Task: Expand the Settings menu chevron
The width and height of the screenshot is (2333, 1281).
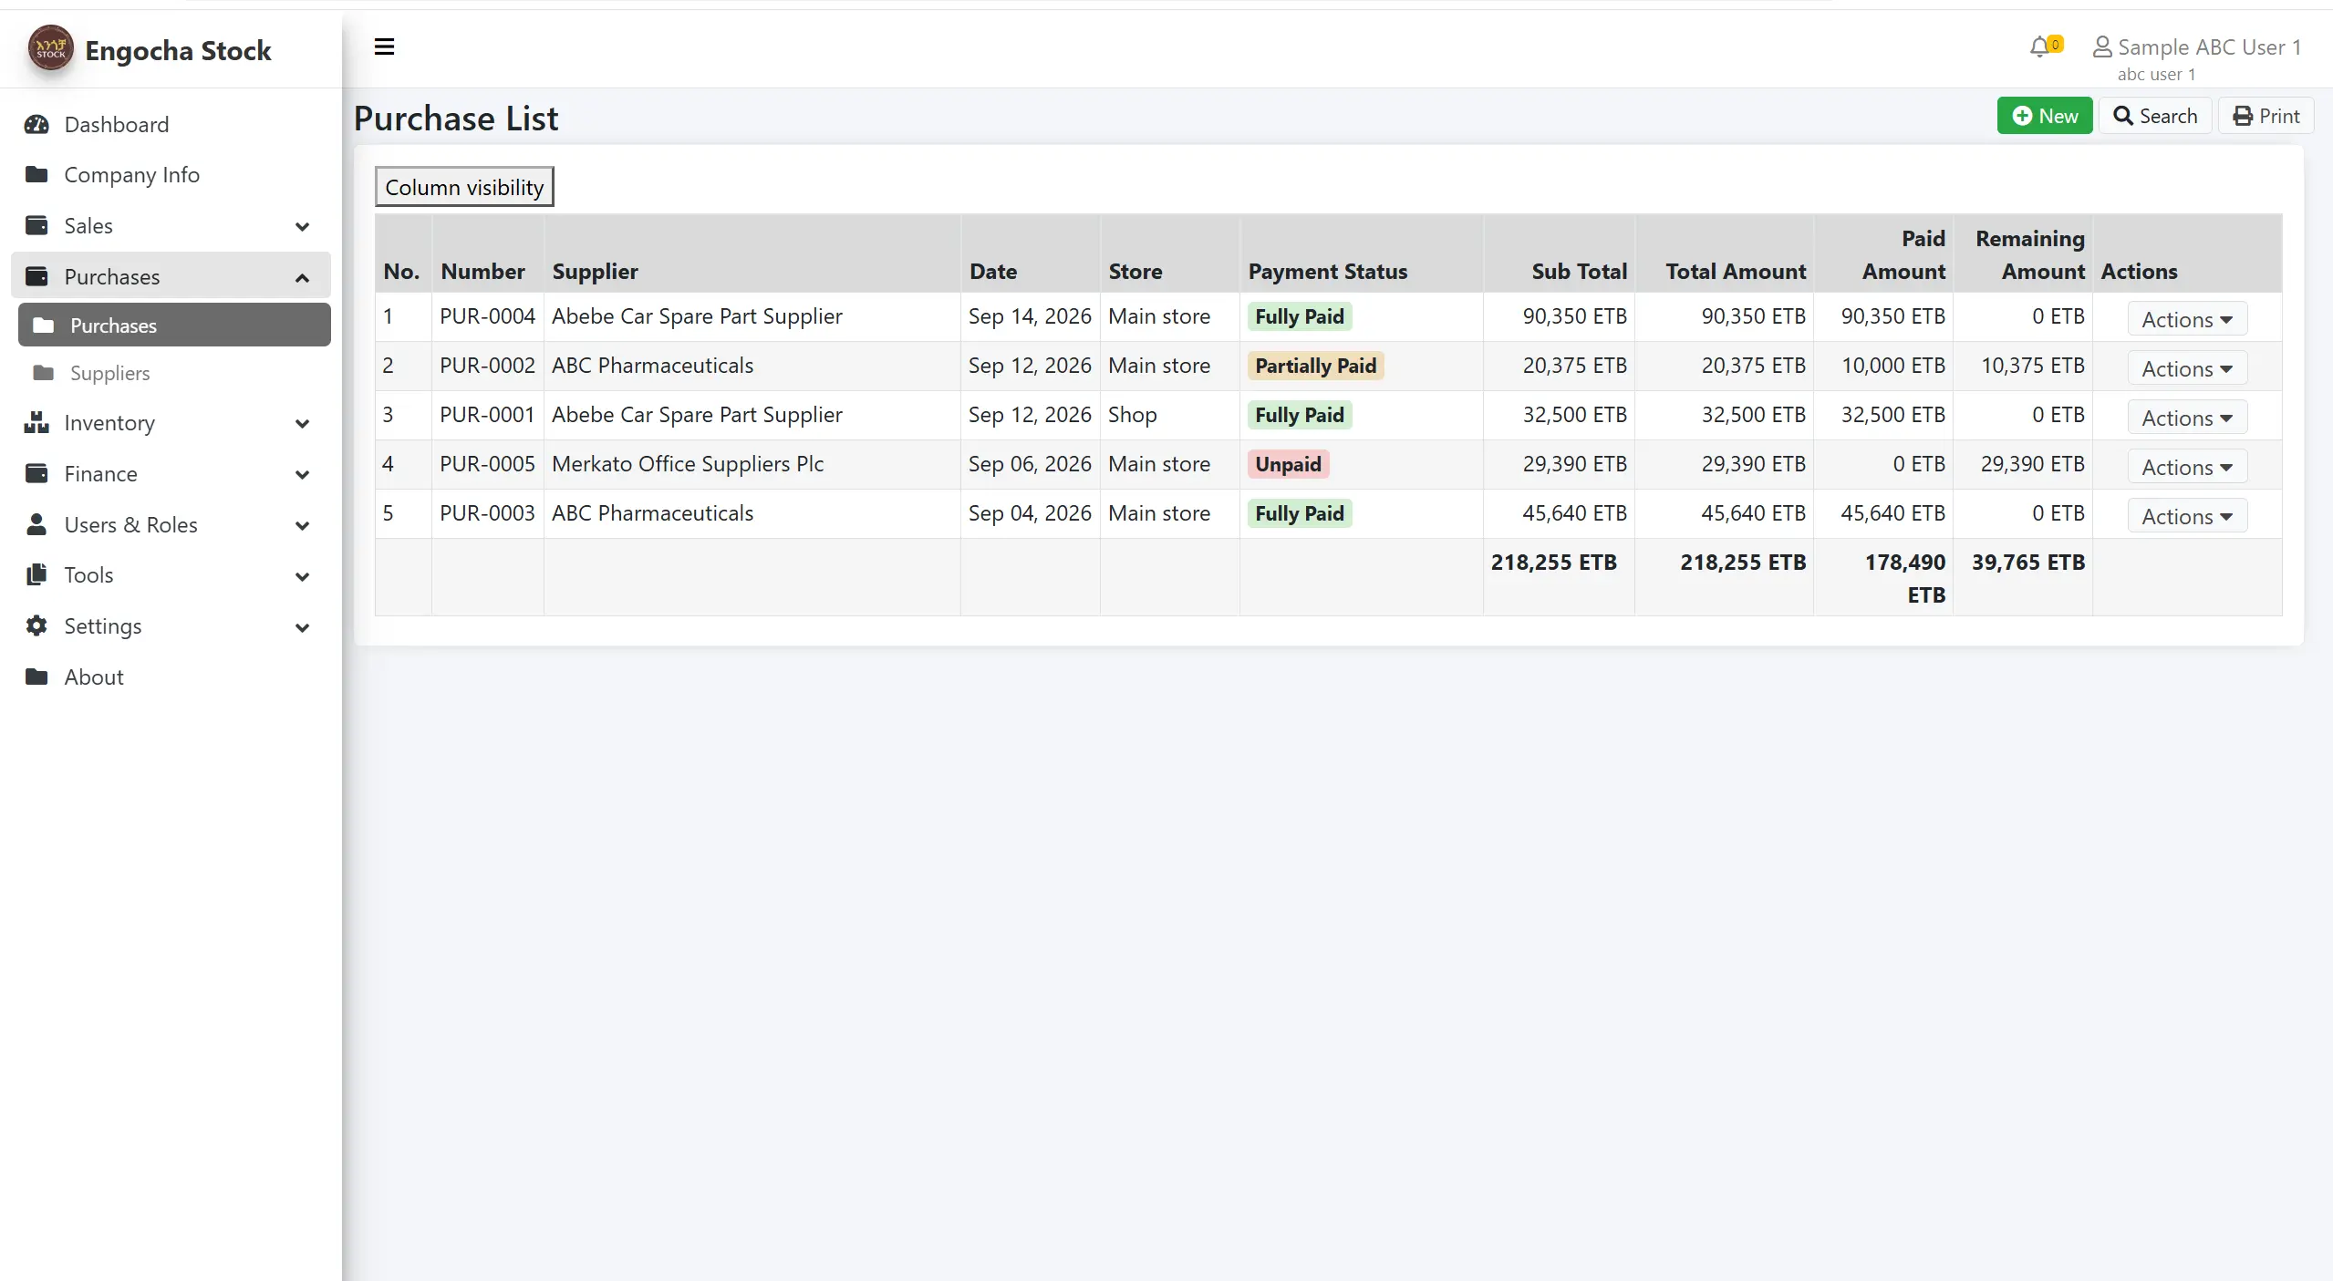Action: (303, 627)
